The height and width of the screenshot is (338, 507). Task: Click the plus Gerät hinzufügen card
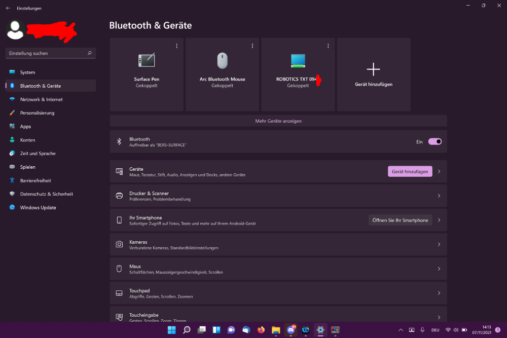374,74
